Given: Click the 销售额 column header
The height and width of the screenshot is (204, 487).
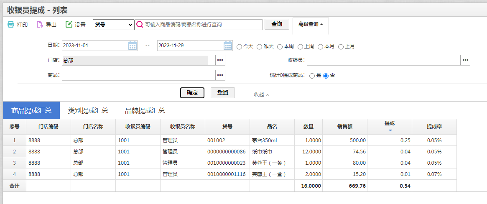Looking at the screenshot, I should pos(345,127).
